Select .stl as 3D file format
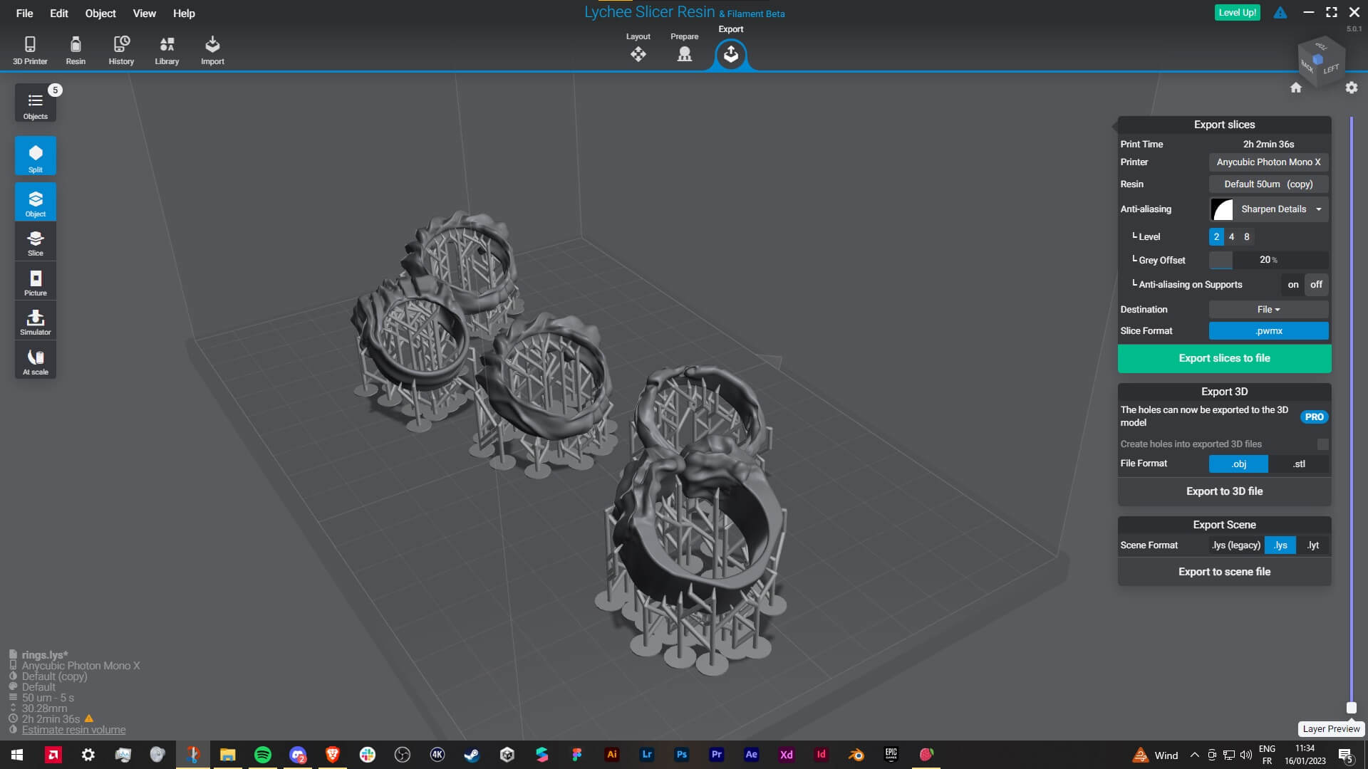 tap(1299, 464)
